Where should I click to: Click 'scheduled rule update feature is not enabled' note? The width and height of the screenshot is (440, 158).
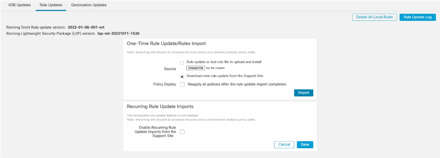163,115
